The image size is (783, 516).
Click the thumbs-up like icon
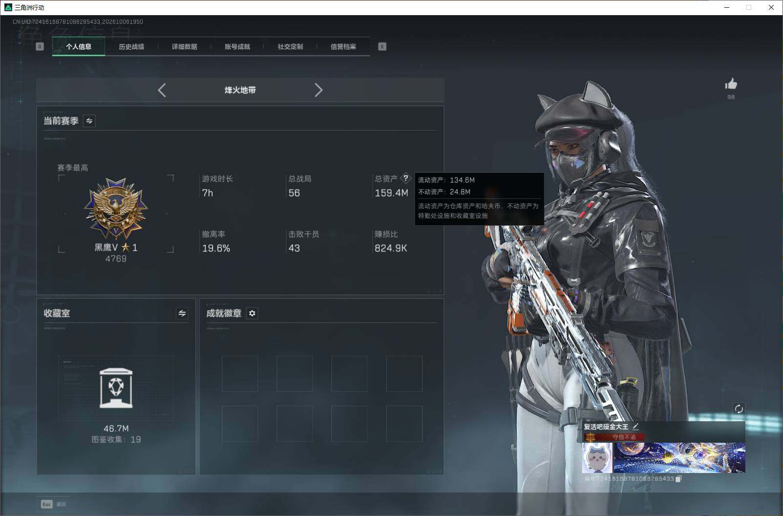point(731,84)
